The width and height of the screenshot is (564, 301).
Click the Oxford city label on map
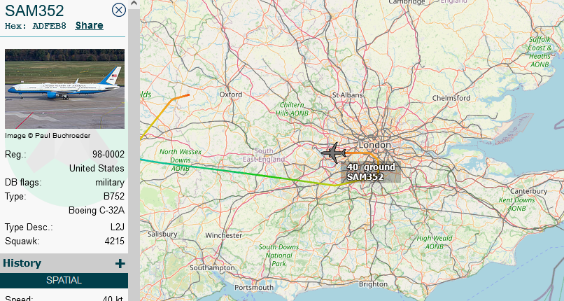coord(230,94)
